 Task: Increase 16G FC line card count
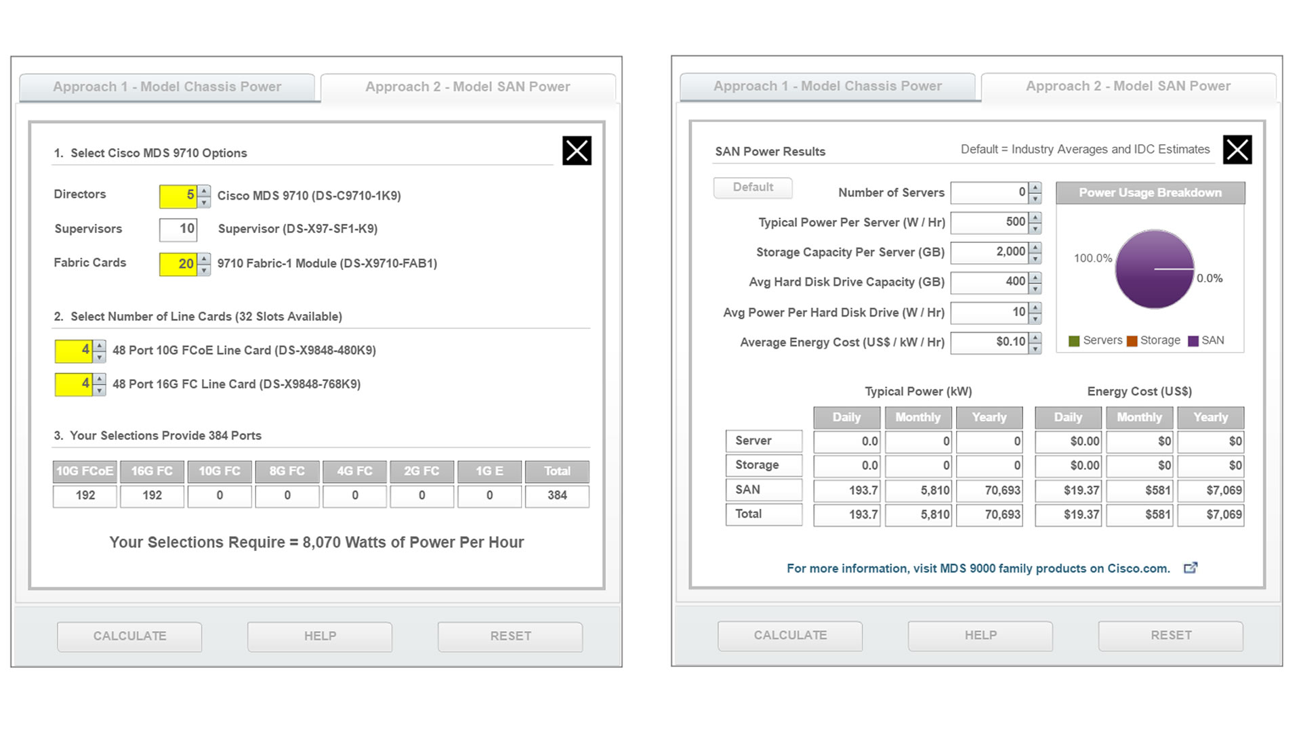click(100, 379)
